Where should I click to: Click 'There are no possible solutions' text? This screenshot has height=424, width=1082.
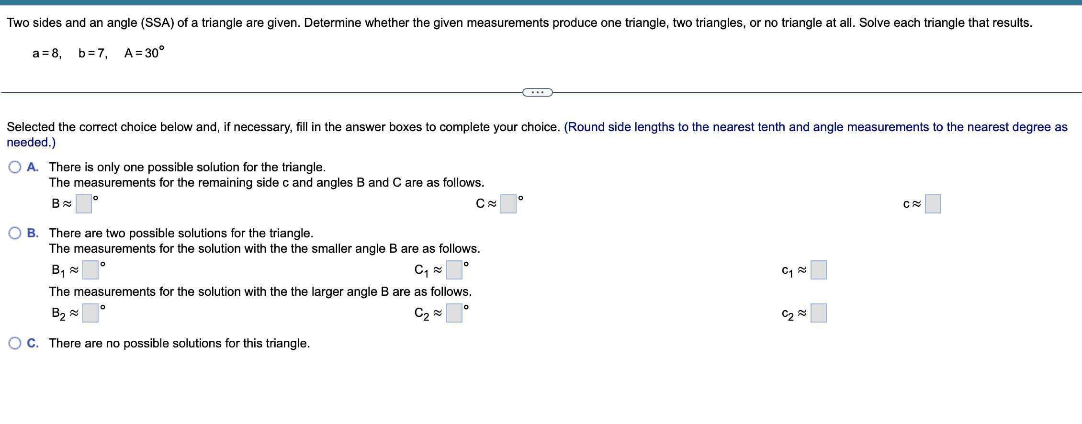179,343
